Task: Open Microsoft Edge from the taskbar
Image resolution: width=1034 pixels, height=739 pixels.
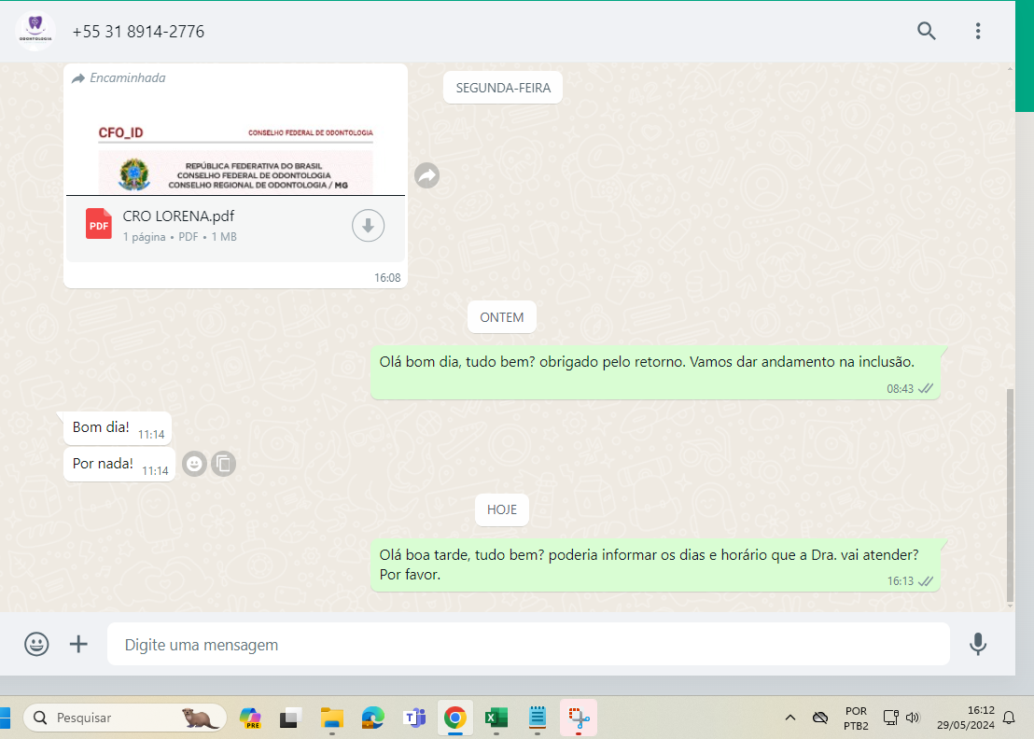Action: click(x=372, y=718)
